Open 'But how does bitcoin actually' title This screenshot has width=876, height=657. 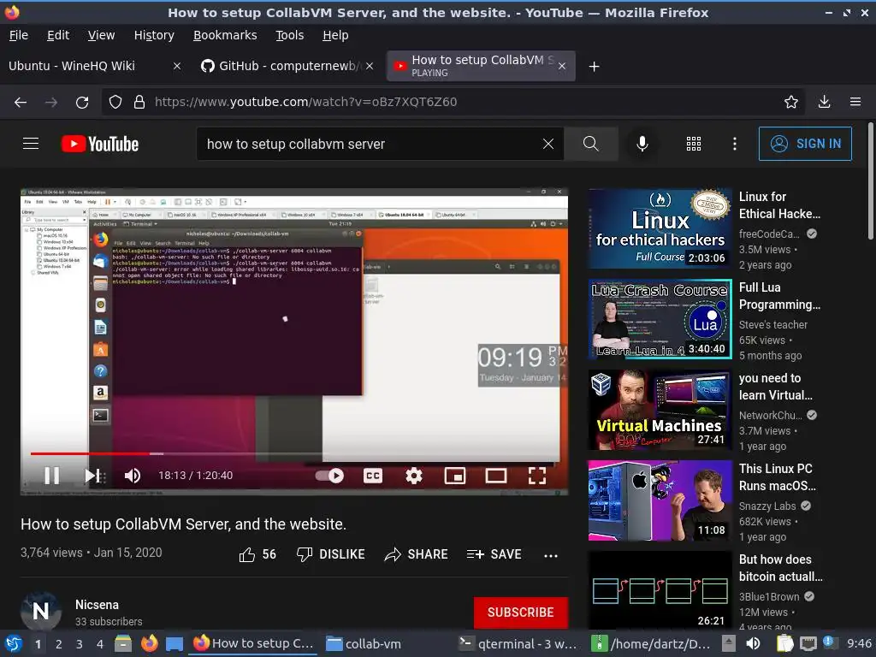tap(780, 568)
